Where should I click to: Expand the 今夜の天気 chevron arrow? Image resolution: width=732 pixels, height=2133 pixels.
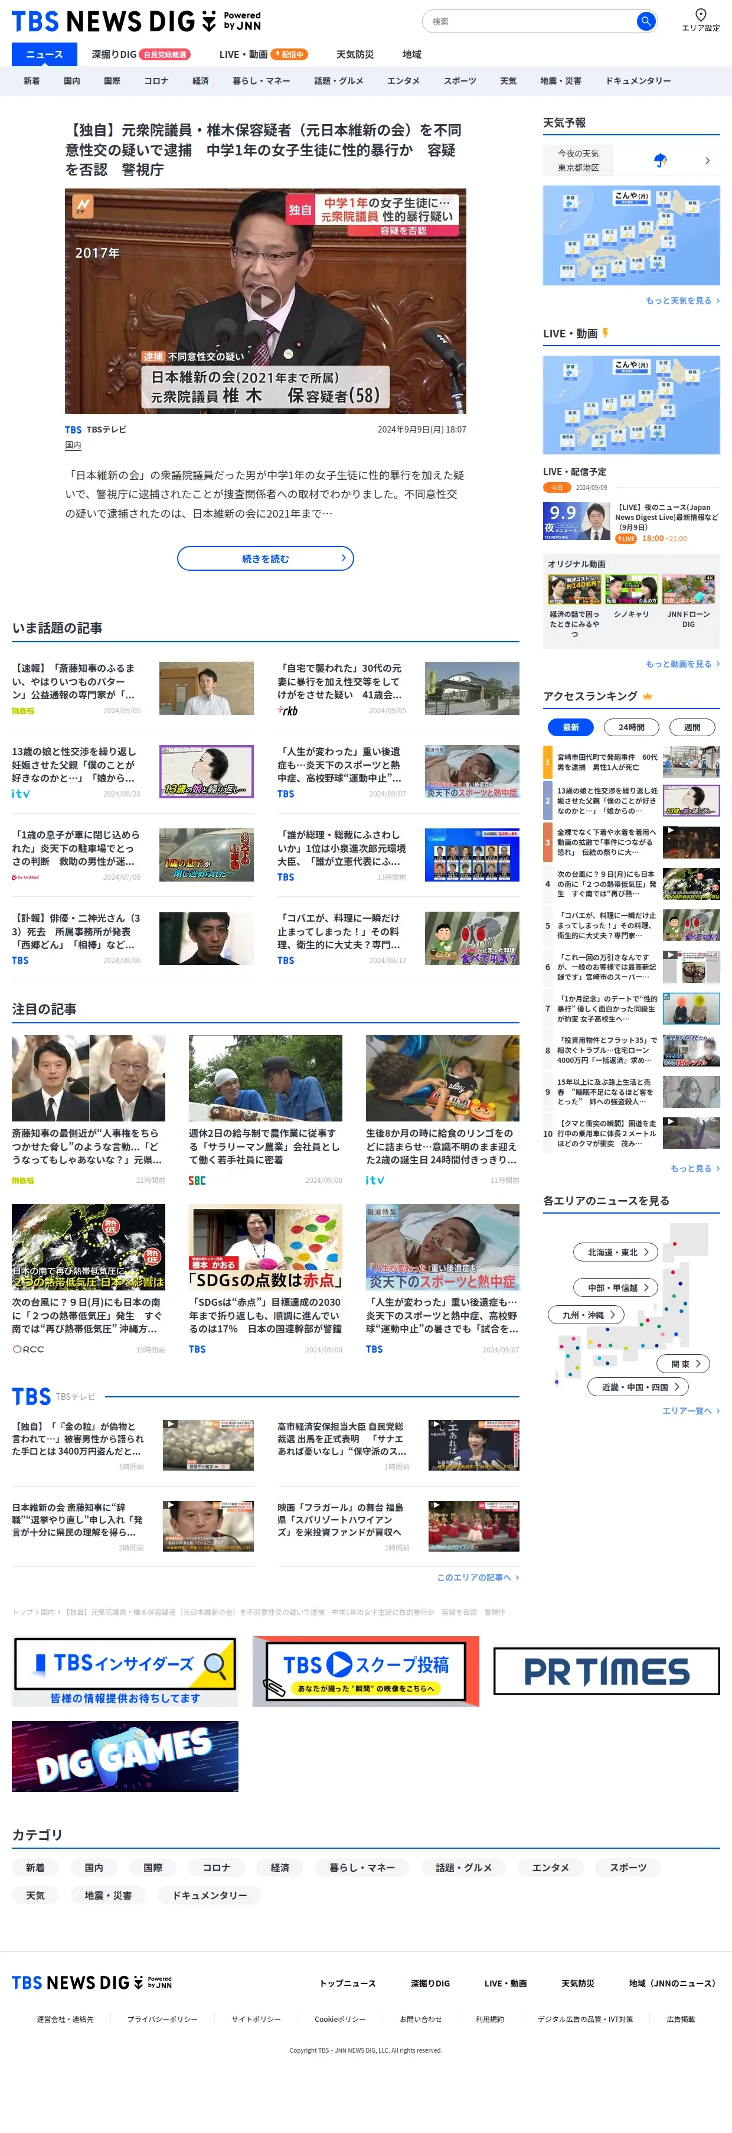[x=707, y=161]
